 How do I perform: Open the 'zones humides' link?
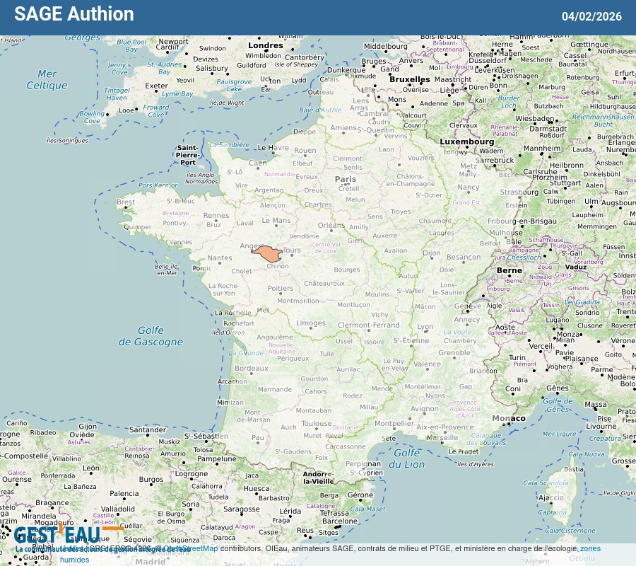pos(590,548)
